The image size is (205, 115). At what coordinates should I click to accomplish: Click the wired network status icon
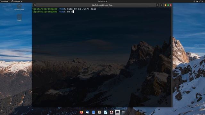pos(194,1)
